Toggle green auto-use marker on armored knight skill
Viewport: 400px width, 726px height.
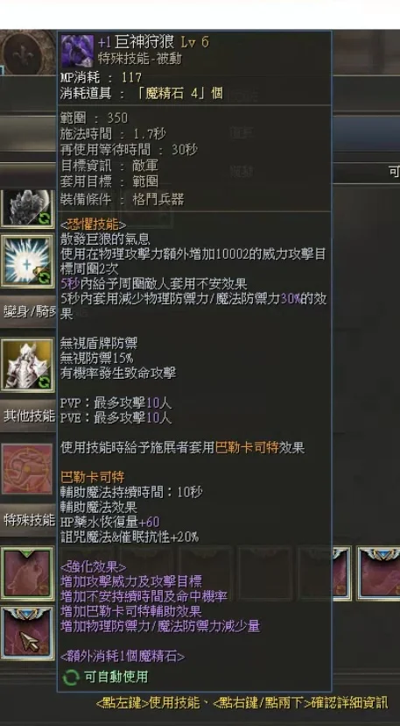click(x=45, y=381)
